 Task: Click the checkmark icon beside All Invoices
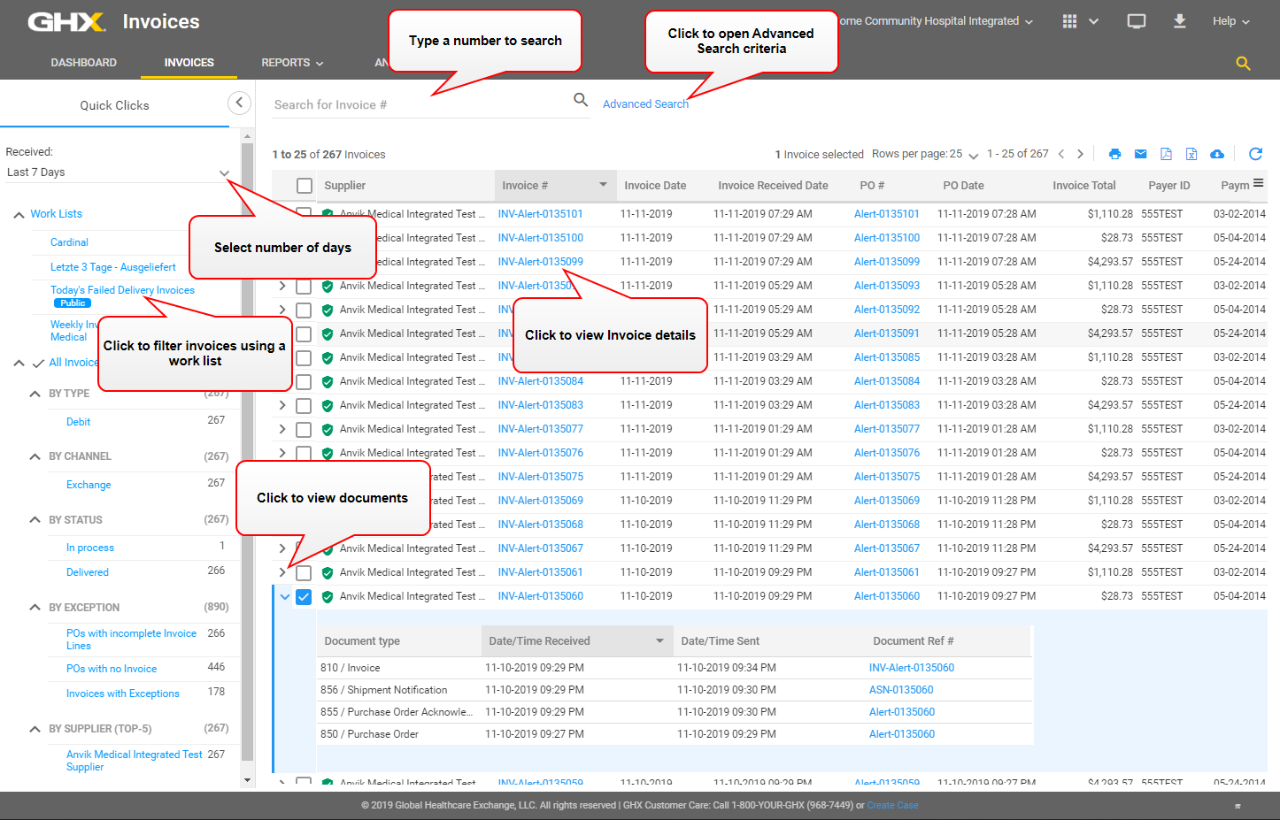pos(38,363)
